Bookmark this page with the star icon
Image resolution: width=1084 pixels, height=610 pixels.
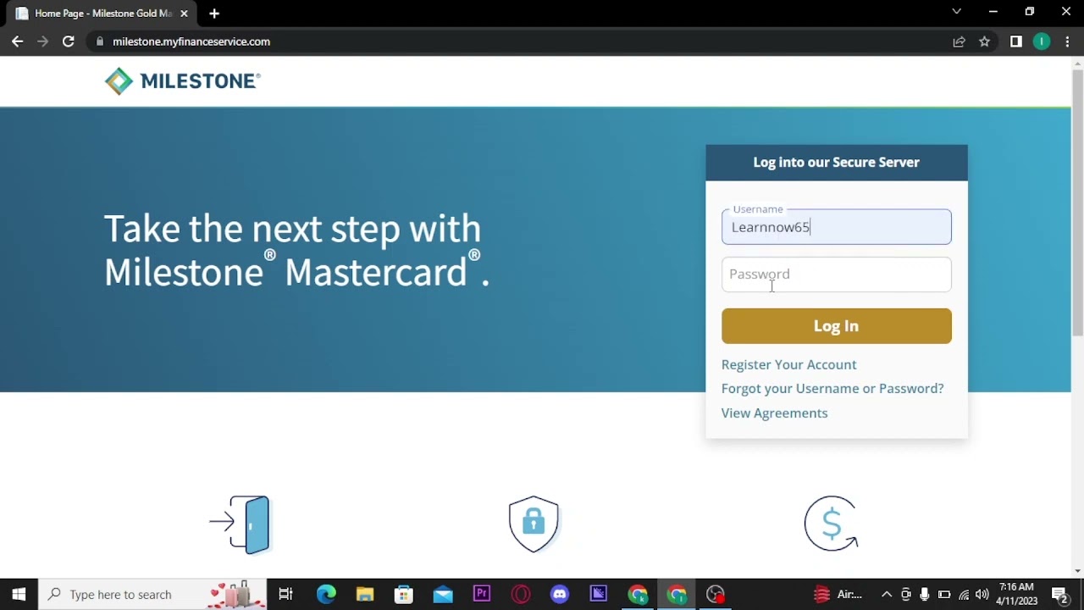coord(984,42)
